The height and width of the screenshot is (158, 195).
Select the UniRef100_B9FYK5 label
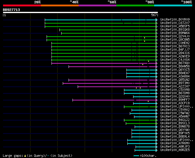click(175, 133)
